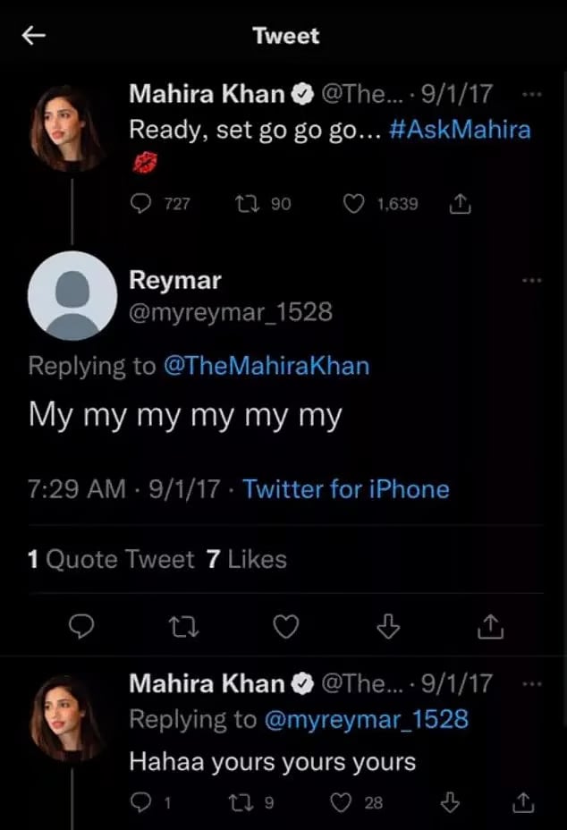
Task: Open Reymar's default profile avatar
Action: 72,295
